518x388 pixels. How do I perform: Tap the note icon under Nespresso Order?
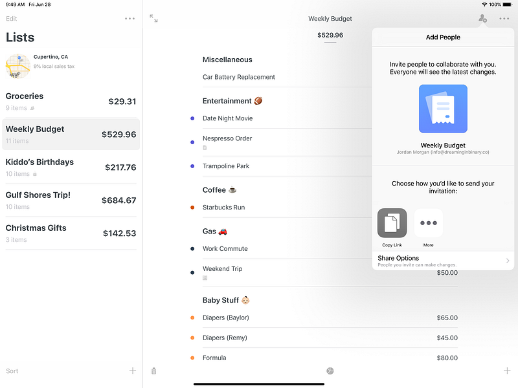(205, 147)
